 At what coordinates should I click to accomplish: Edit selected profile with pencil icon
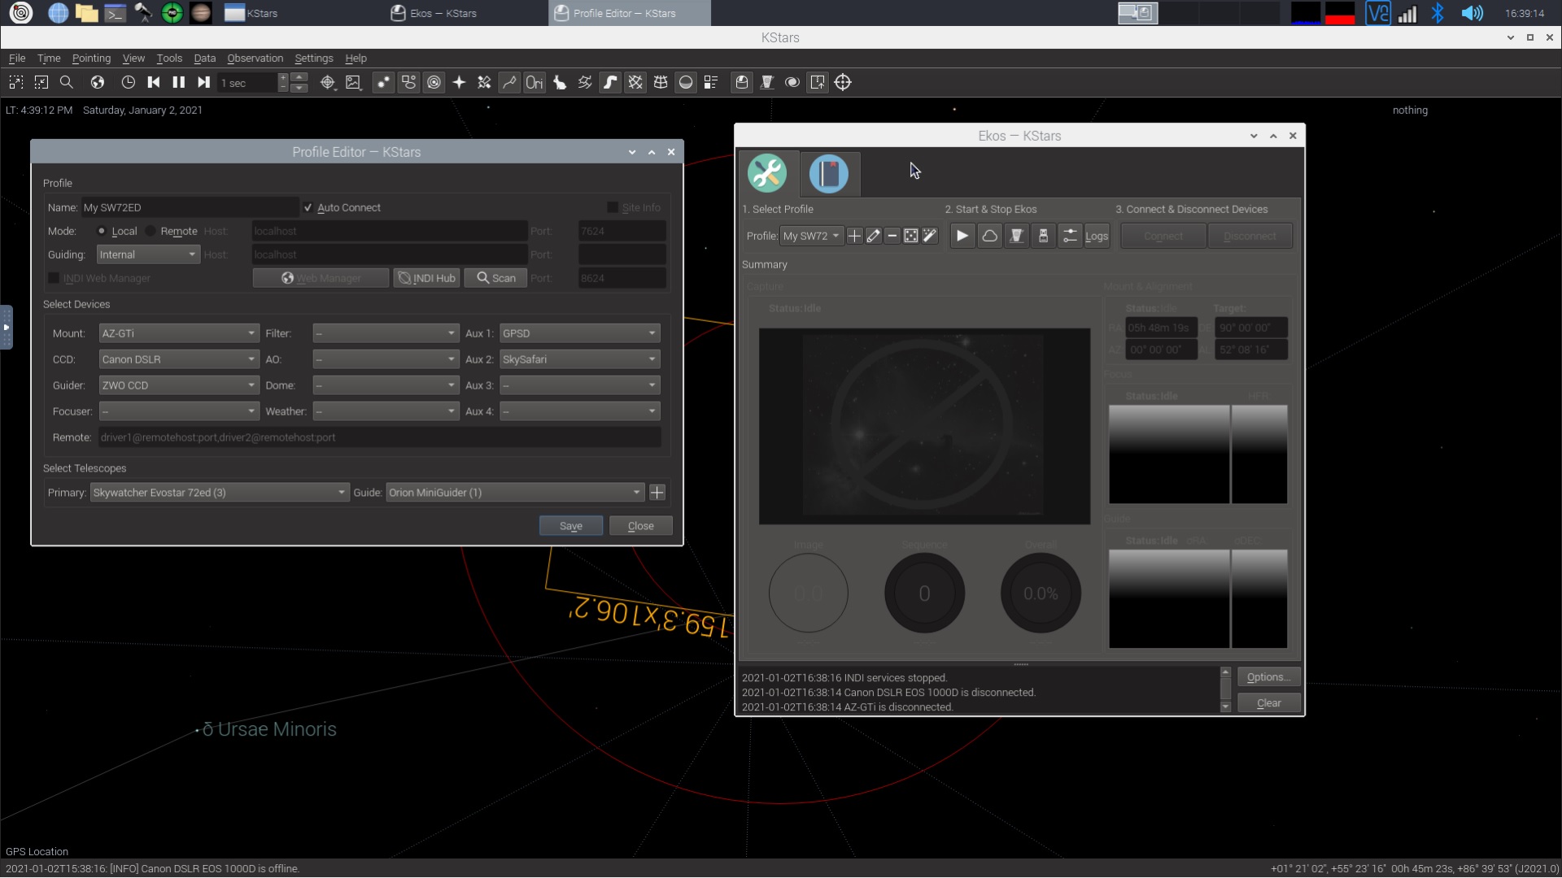(873, 236)
